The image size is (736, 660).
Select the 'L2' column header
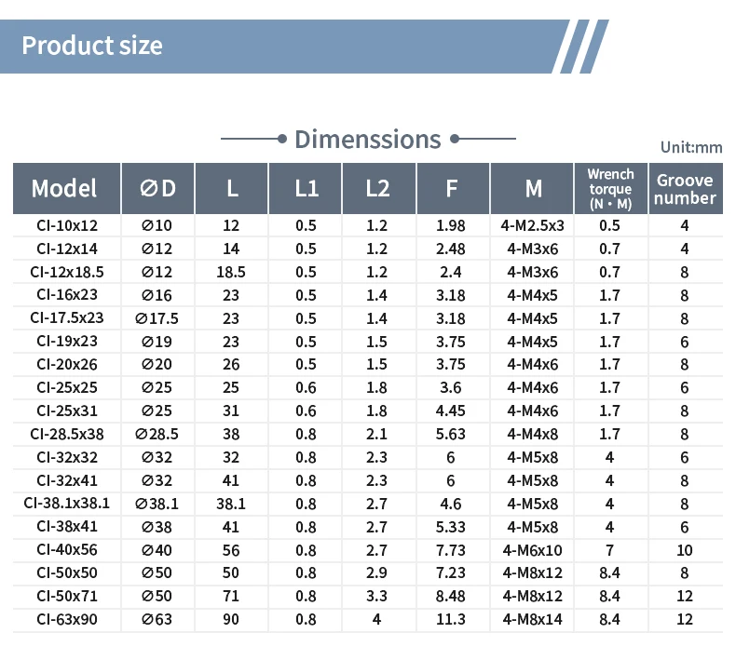(x=379, y=189)
